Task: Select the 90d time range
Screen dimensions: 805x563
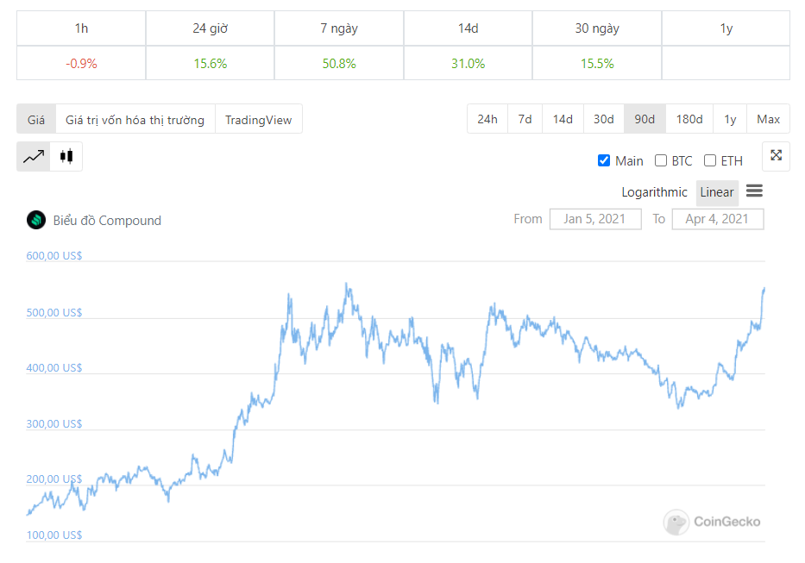Action: [645, 119]
